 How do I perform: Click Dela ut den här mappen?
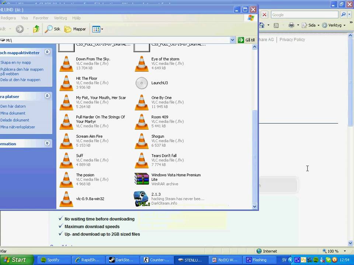(20, 80)
